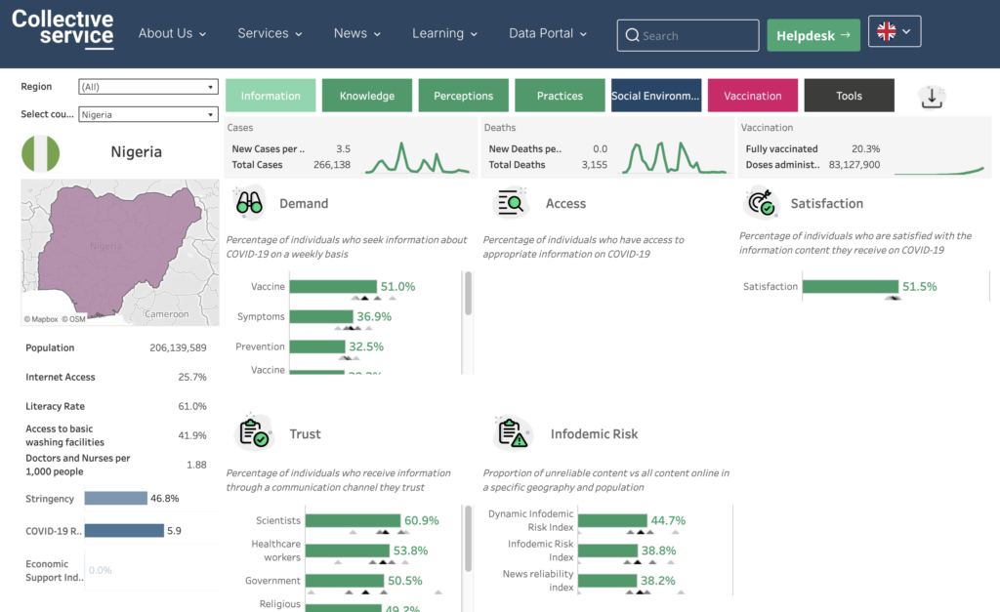Click the Collective Service logo
The width and height of the screenshot is (1000, 612).
click(x=62, y=29)
